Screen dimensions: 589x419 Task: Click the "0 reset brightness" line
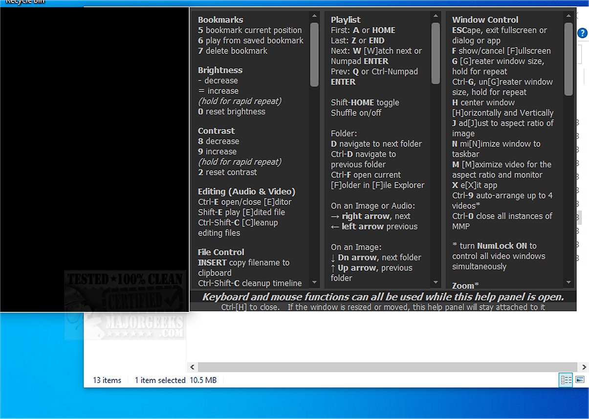[232, 111]
